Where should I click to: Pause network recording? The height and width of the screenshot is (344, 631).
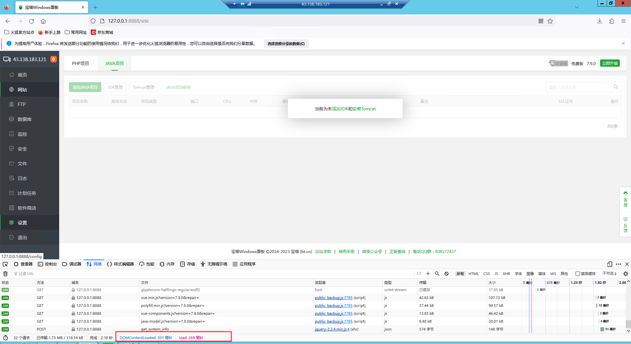click(x=419, y=274)
